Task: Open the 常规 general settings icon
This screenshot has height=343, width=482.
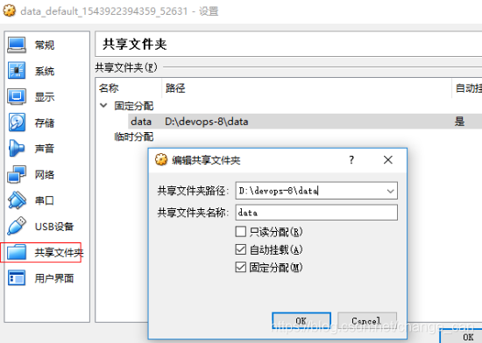Action: (x=17, y=45)
